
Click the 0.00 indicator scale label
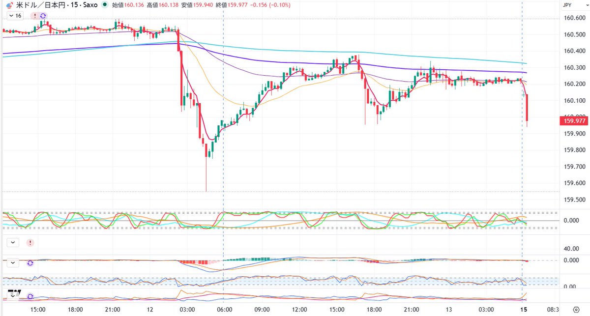569,287
